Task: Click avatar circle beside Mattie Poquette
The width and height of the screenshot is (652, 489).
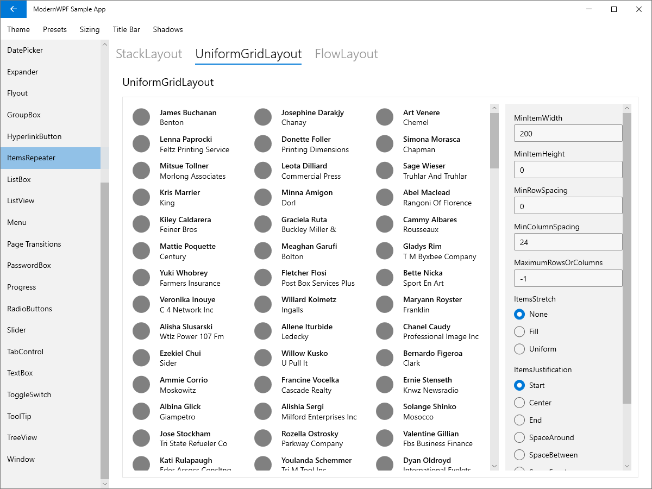Action: point(141,250)
